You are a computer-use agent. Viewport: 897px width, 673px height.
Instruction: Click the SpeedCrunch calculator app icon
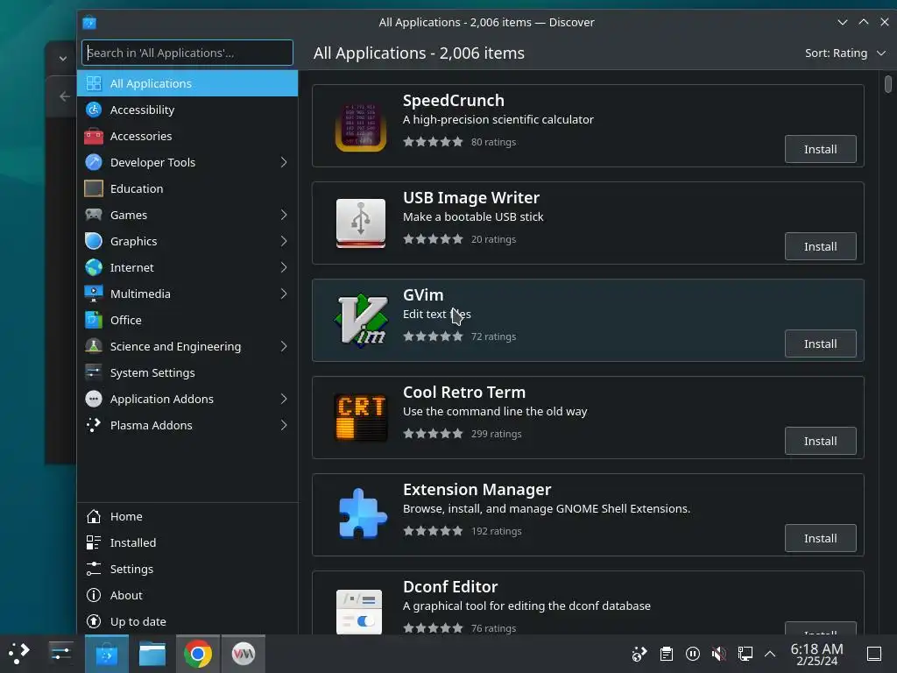360,126
